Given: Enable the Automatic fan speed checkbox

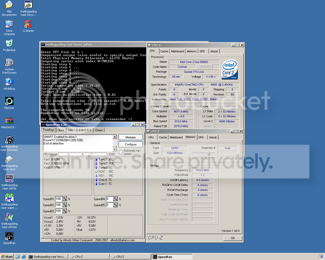Looking at the screenshot, I should (121, 152).
